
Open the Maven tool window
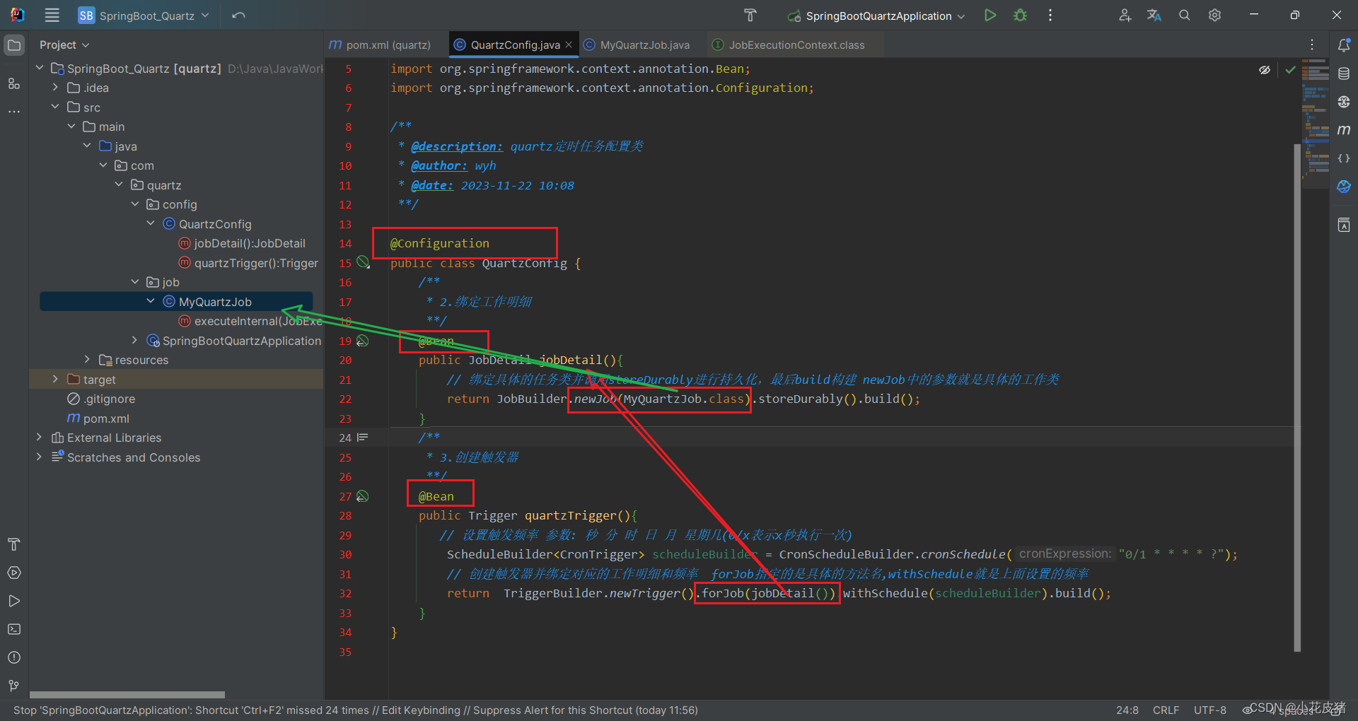click(x=1344, y=130)
